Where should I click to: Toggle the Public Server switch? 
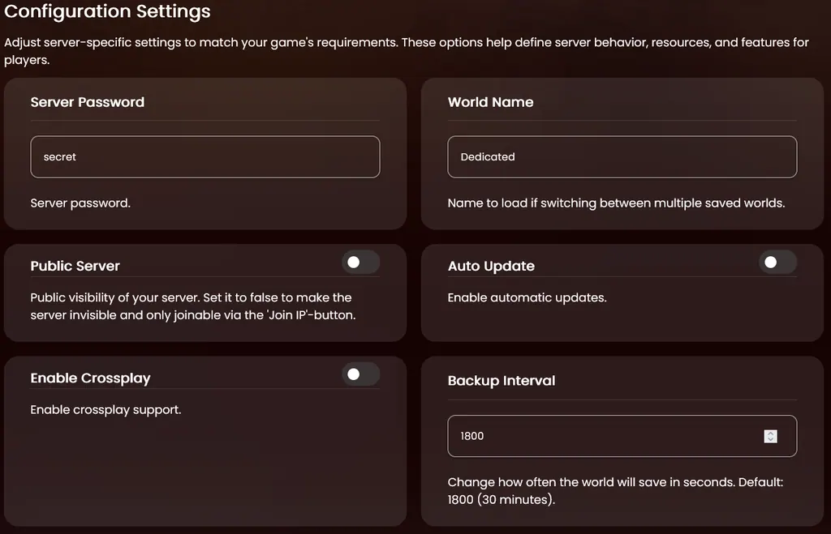[x=360, y=262]
